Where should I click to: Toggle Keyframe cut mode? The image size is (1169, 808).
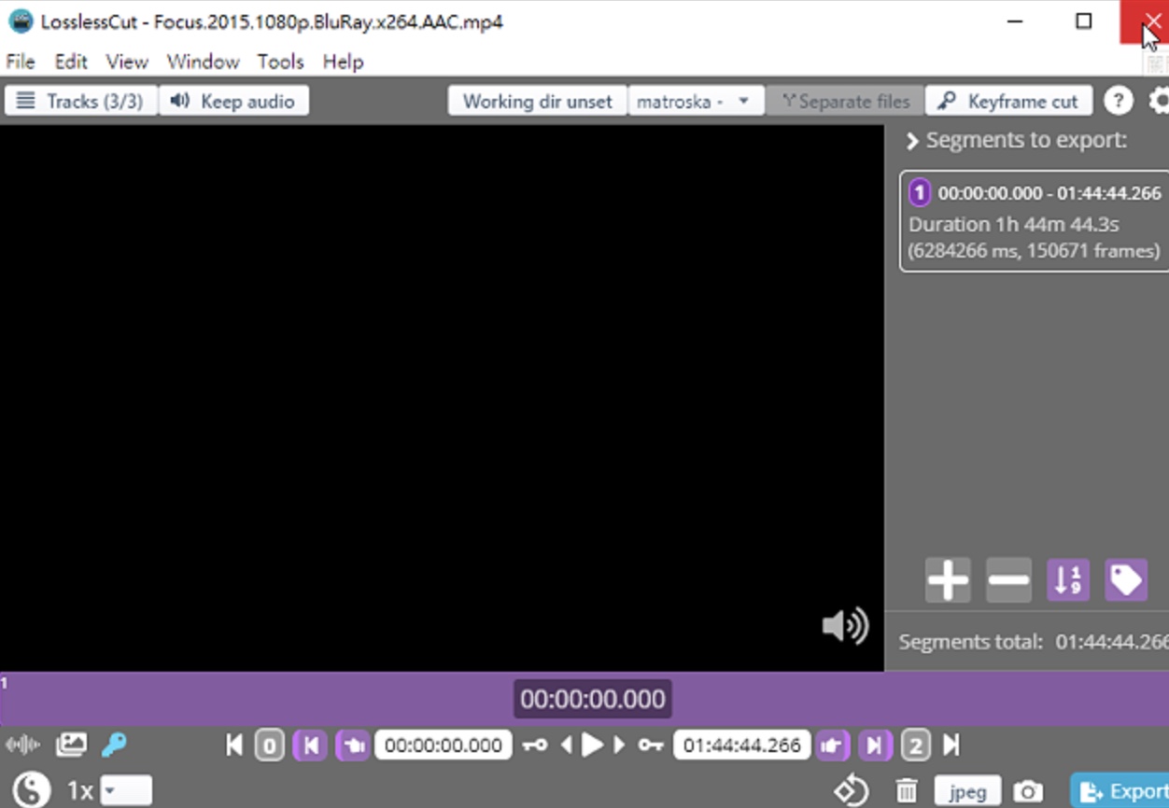[1008, 101]
